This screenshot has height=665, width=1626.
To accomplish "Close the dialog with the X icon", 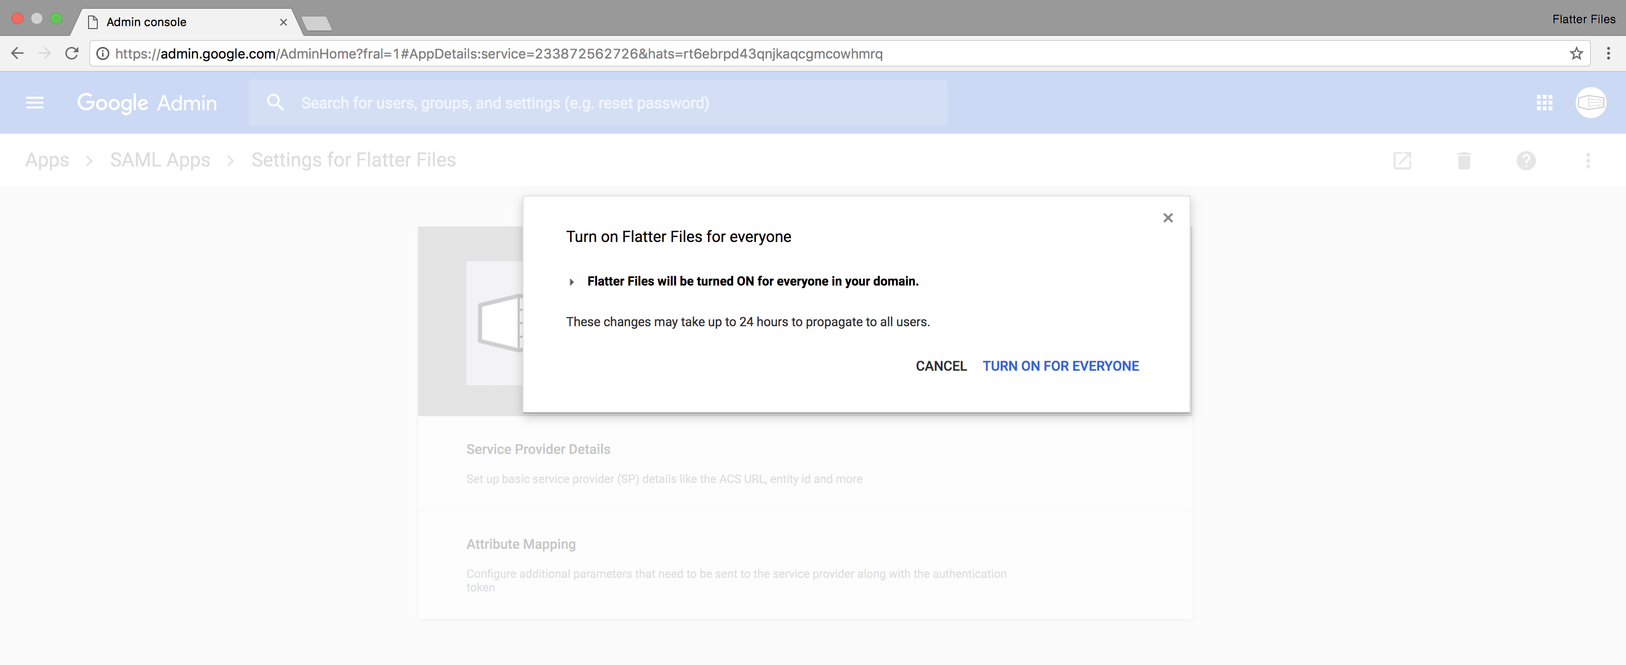I will pyautogui.click(x=1168, y=218).
